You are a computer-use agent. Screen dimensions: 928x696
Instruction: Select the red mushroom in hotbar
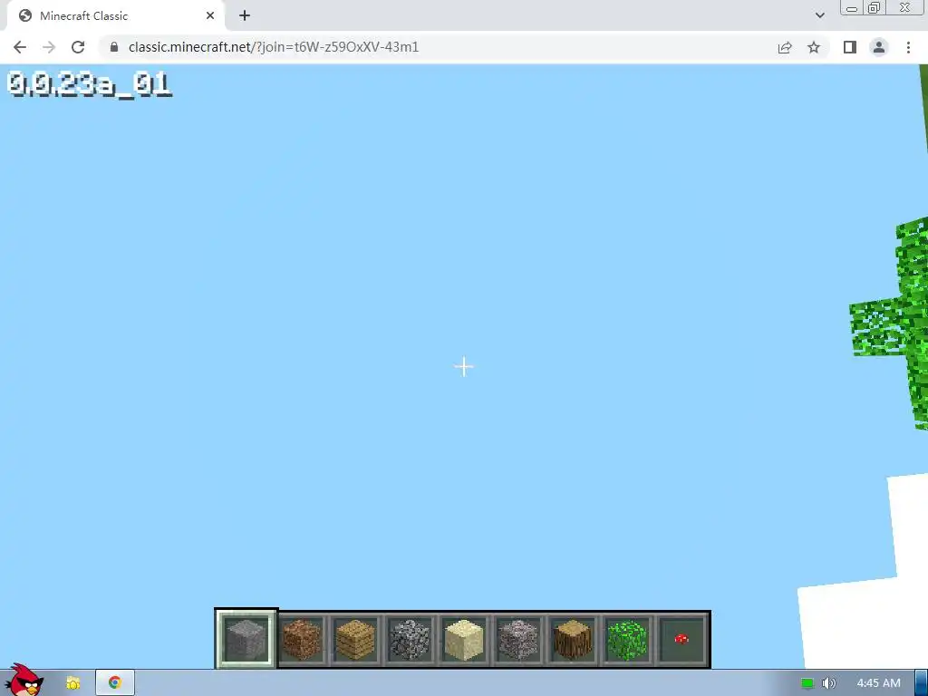[x=681, y=639]
